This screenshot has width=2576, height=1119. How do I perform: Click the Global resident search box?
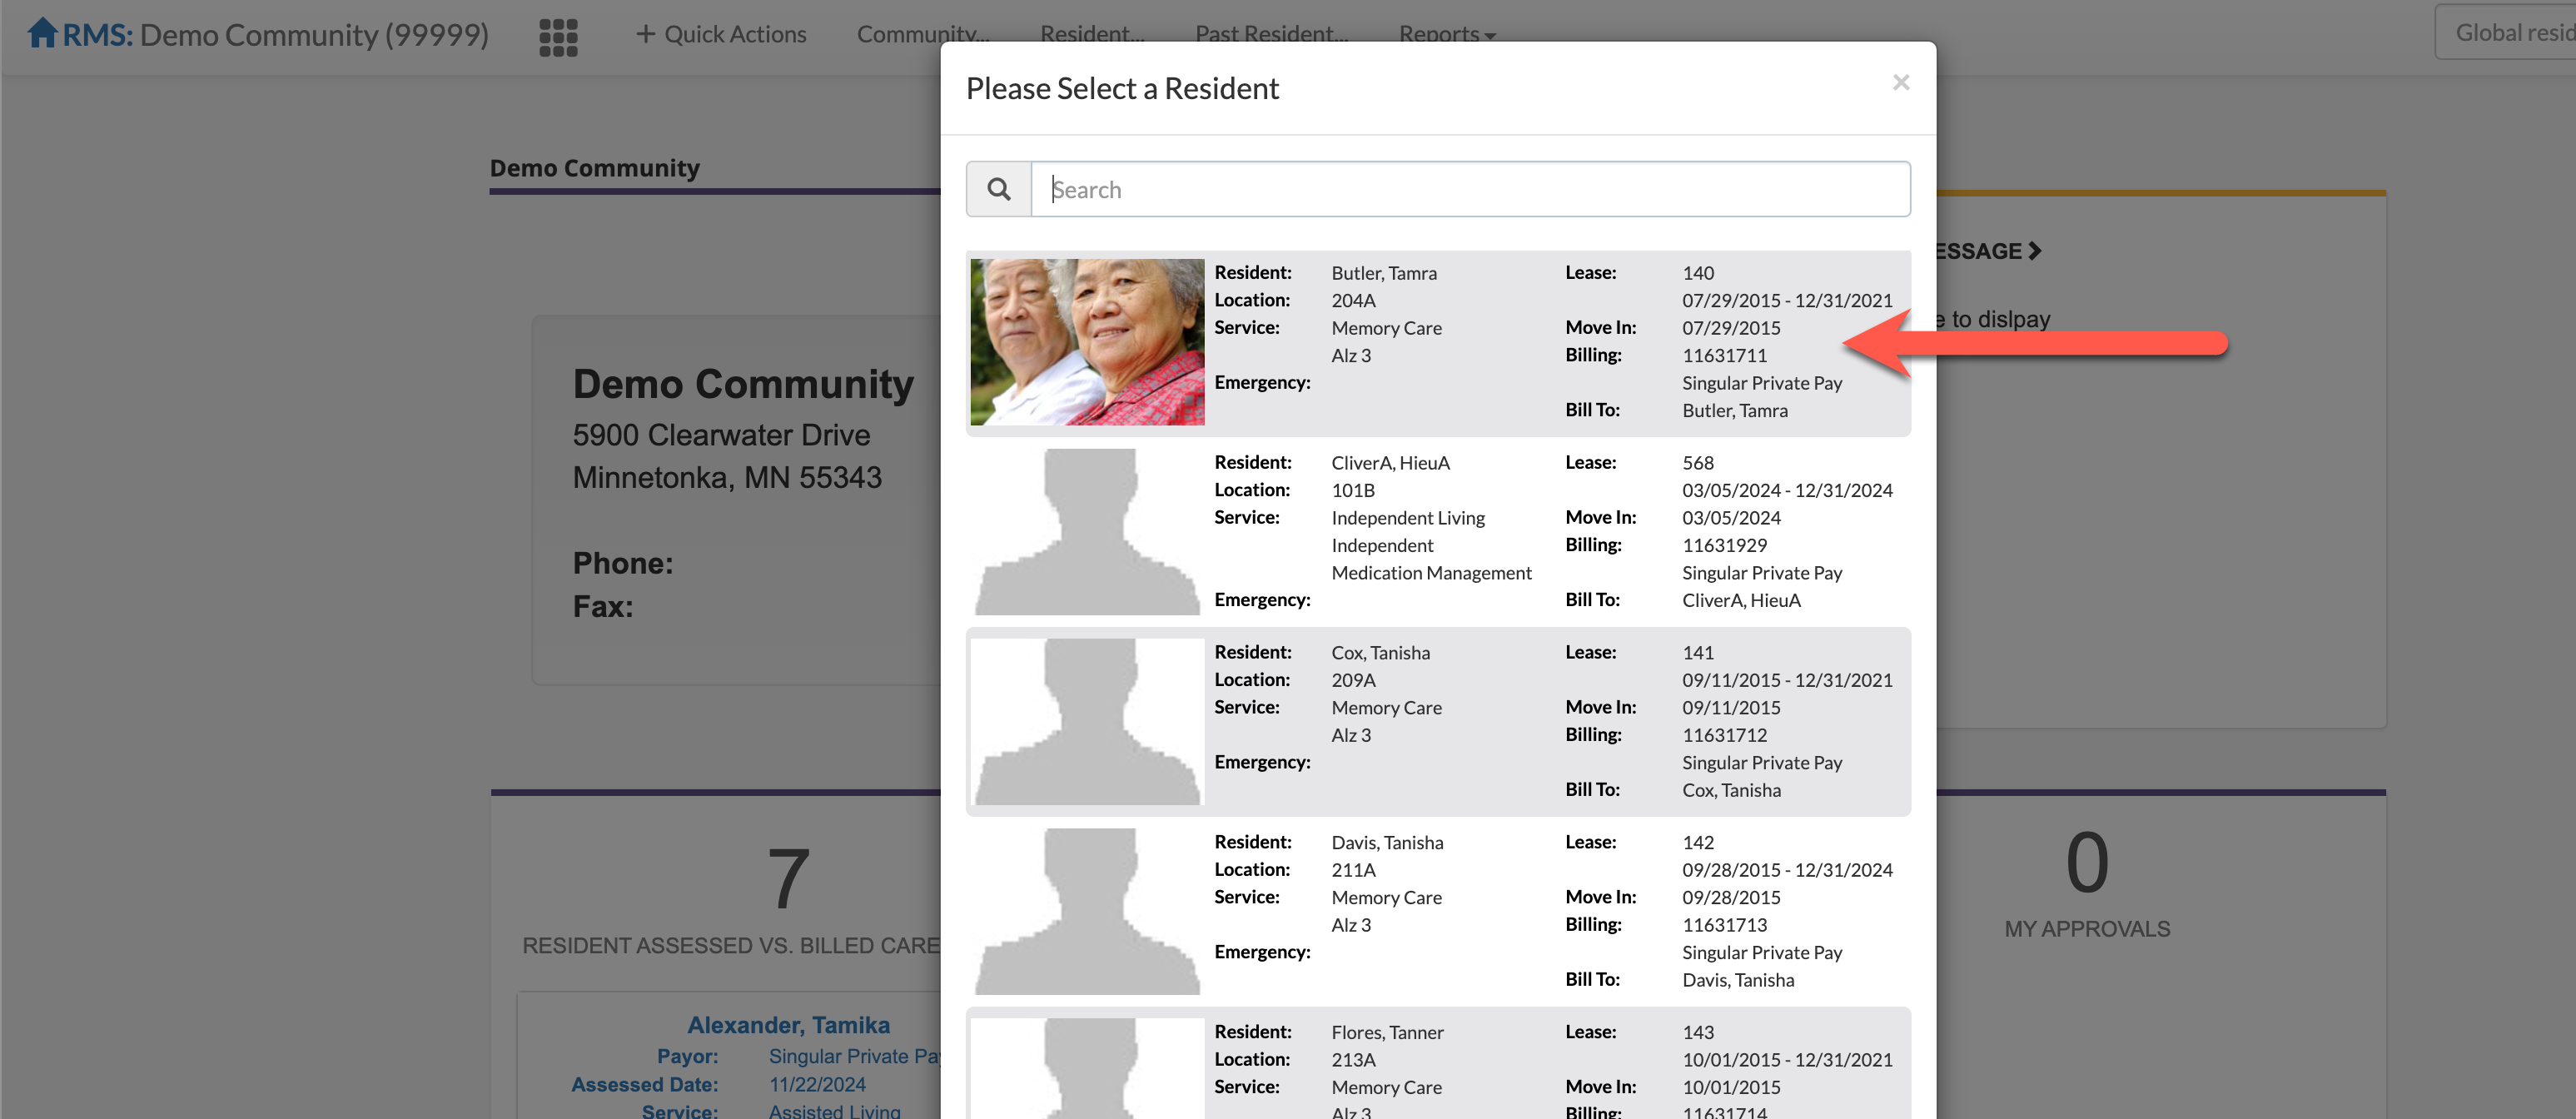pos(2510,33)
